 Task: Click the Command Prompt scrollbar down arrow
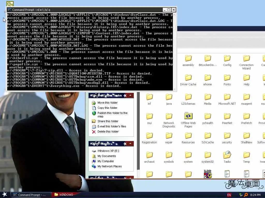click(174, 89)
